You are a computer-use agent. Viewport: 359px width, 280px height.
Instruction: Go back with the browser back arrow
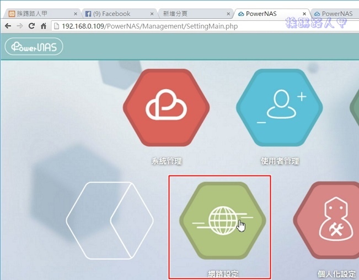[8, 26]
